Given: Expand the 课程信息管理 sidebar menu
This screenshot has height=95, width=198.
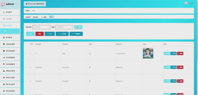Looking at the screenshot, I should click(17, 51).
